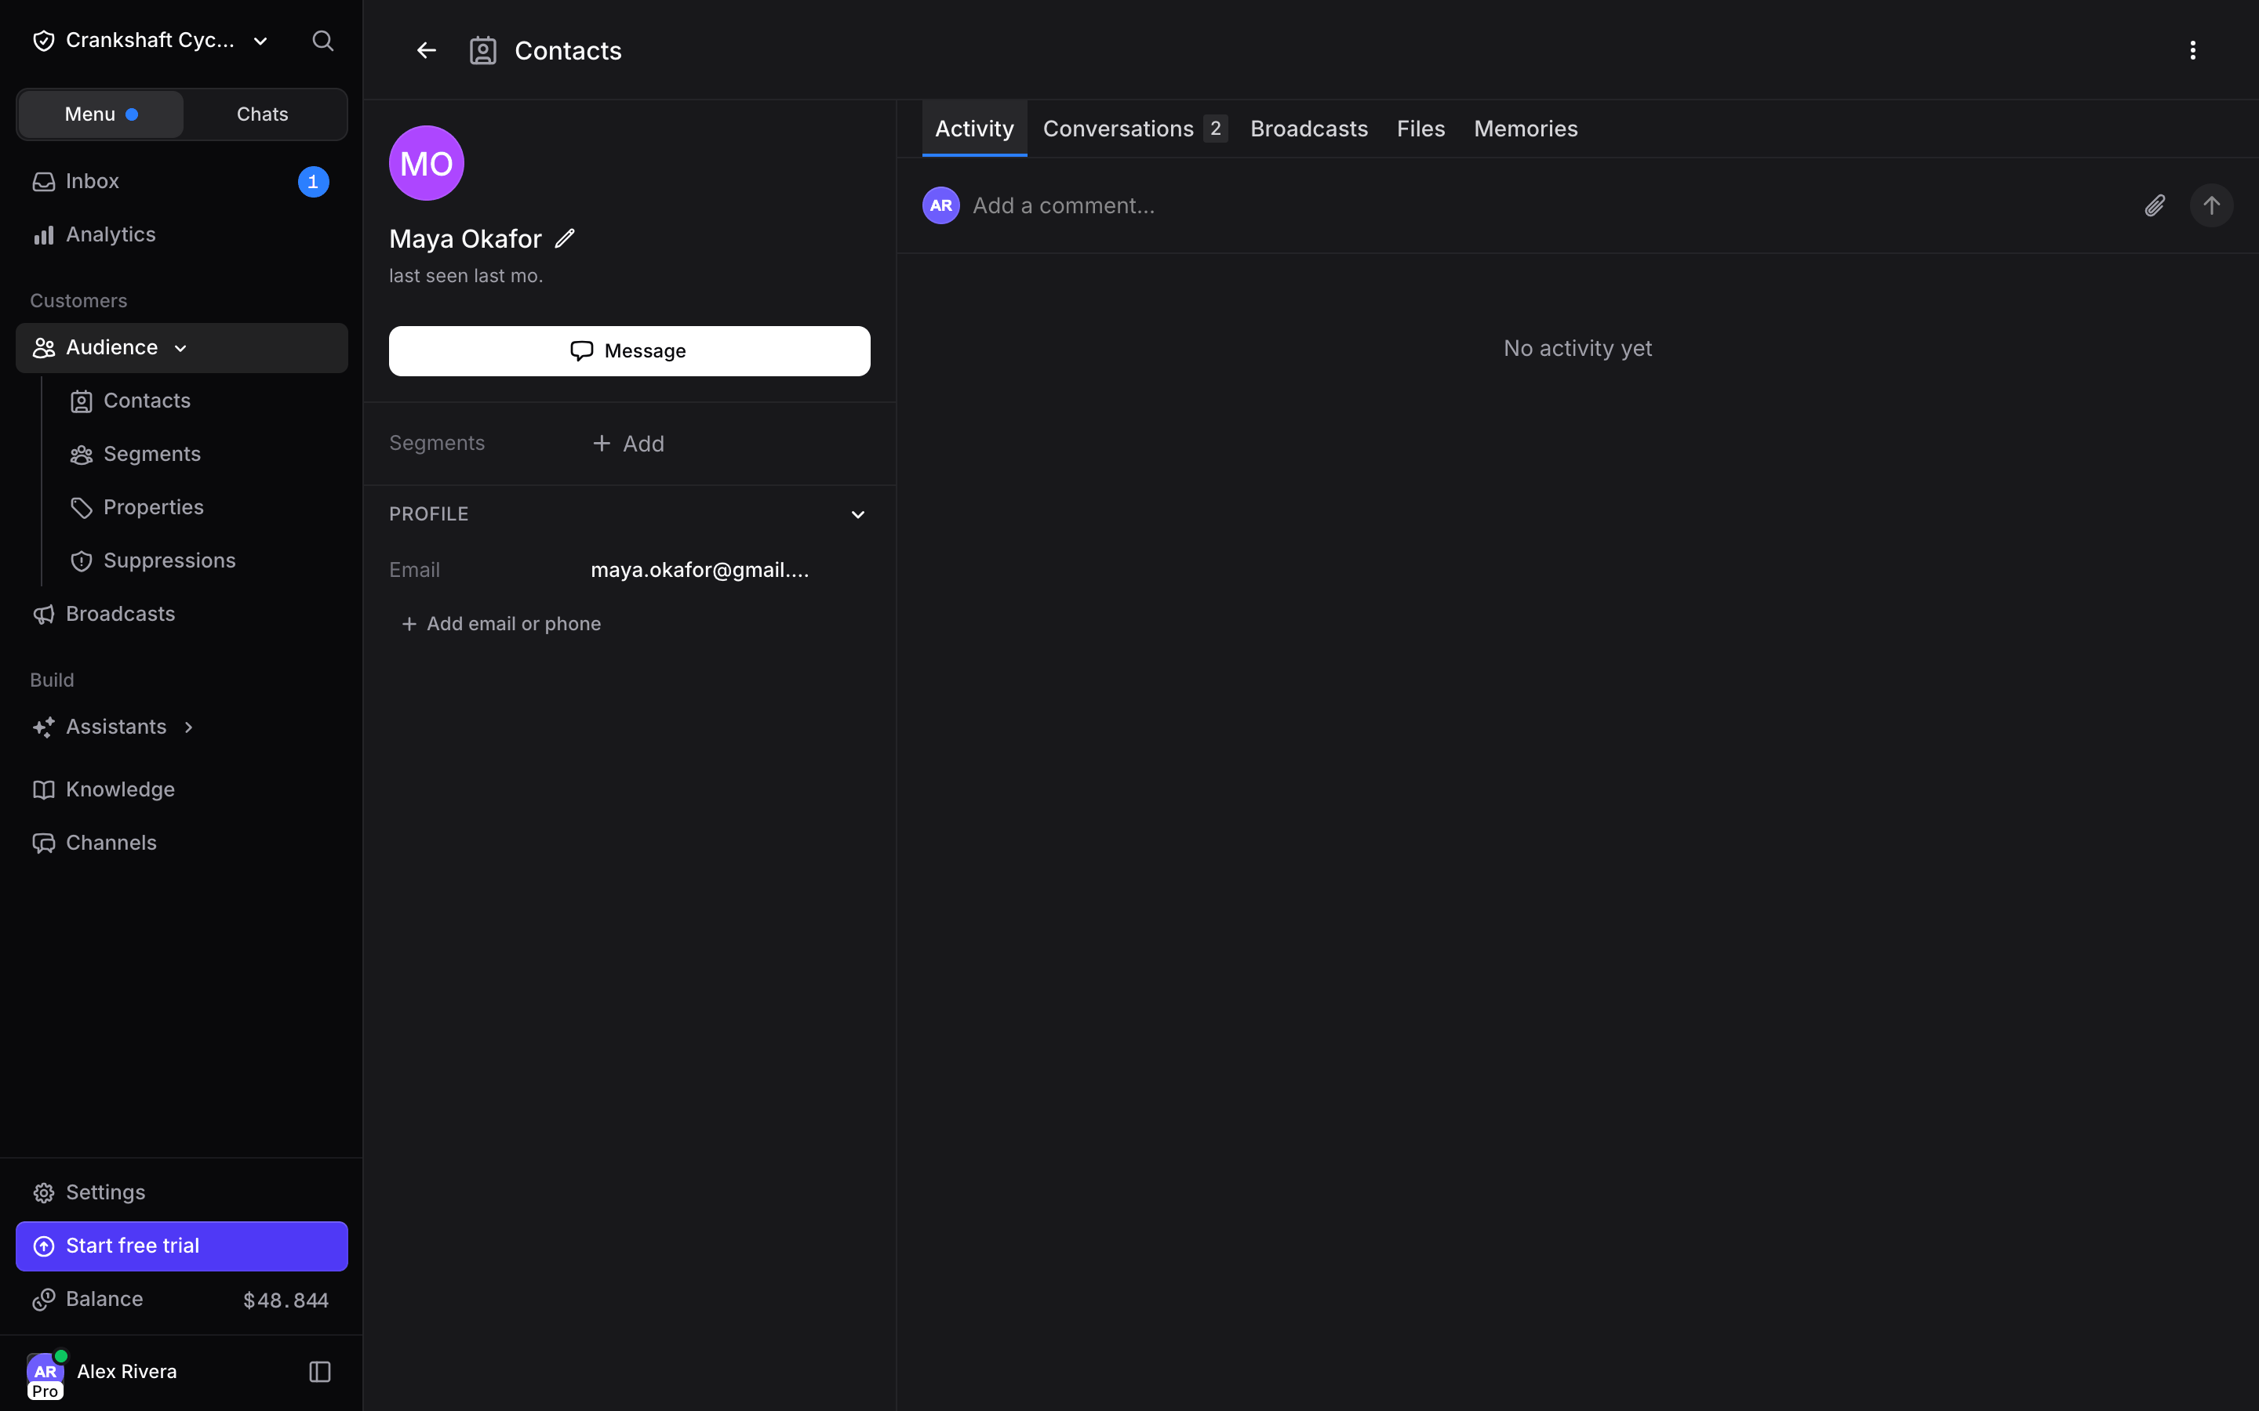This screenshot has width=2259, height=1411.
Task: Click the MO contact avatar
Action: (427, 163)
